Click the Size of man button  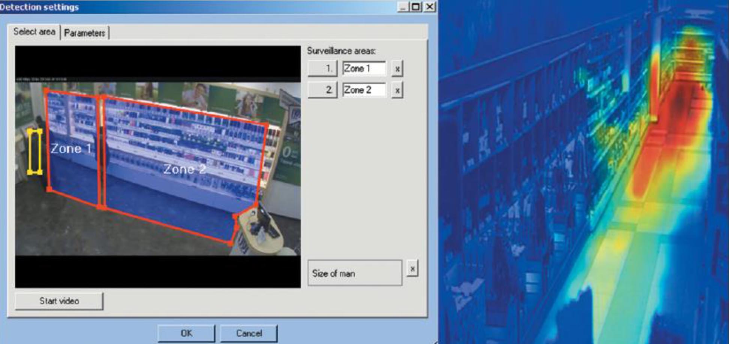[x=355, y=273]
